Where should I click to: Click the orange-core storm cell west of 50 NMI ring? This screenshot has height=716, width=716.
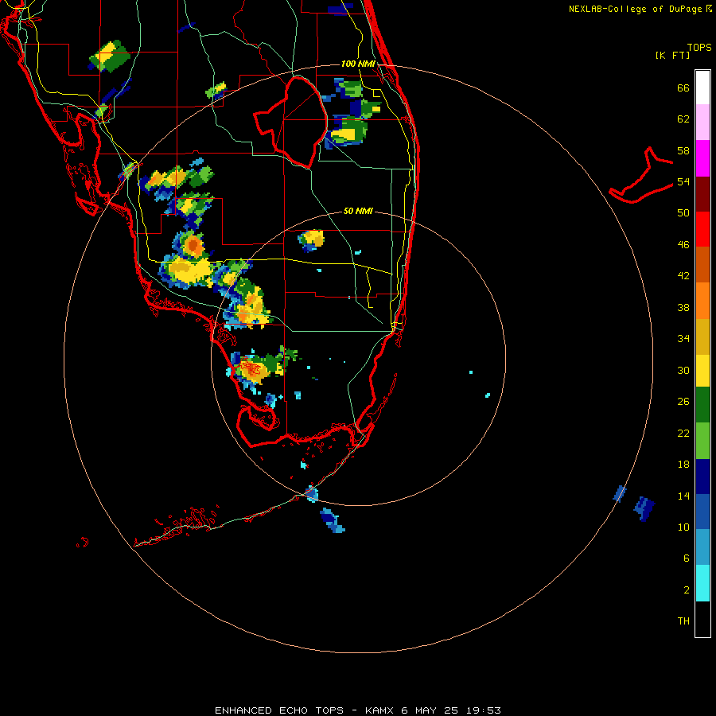(193, 245)
